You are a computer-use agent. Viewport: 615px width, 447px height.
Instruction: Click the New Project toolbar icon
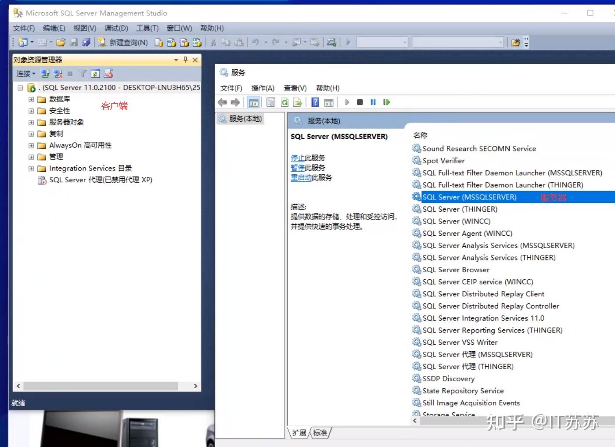(x=23, y=42)
